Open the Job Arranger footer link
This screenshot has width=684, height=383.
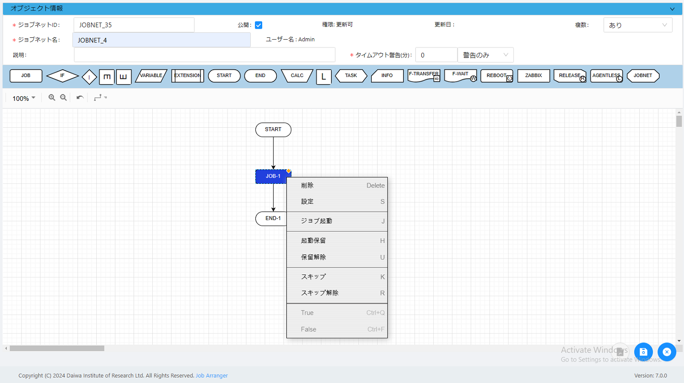click(x=212, y=376)
